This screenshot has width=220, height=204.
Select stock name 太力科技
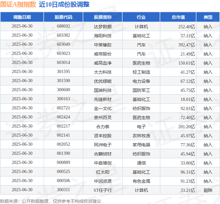pos(103,72)
